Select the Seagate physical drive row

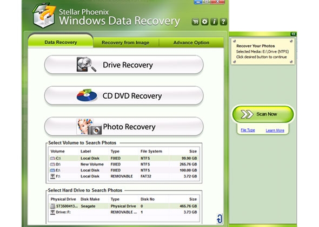123,206
